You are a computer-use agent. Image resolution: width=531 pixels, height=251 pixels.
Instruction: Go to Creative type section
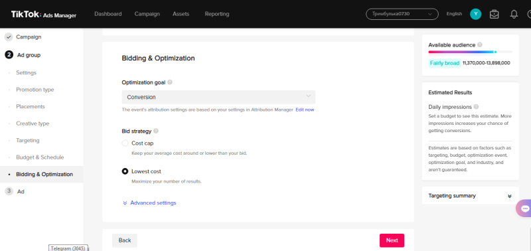[33, 124]
